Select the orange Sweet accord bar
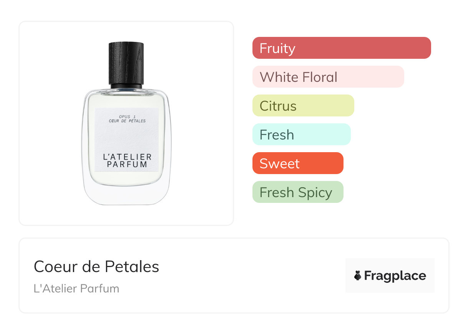This screenshot has width=468, height=332. (297, 163)
